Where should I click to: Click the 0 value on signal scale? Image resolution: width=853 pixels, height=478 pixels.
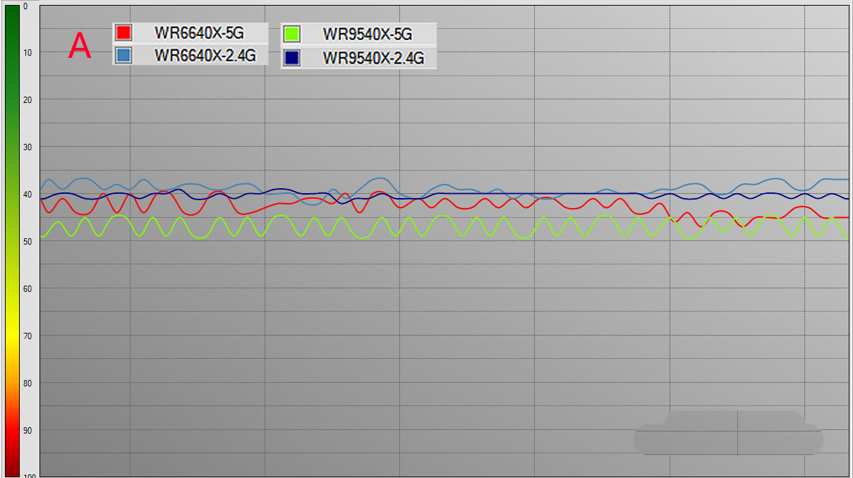coord(25,6)
